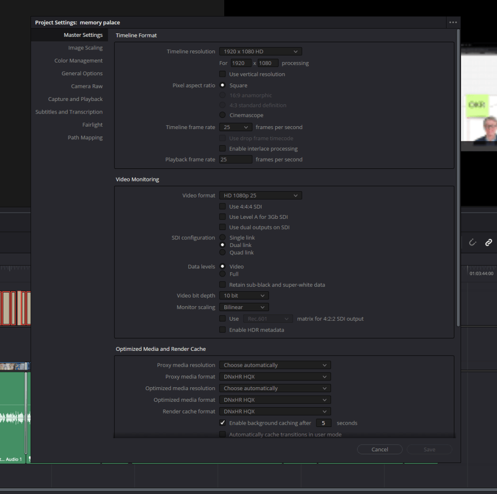This screenshot has width=497, height=494.
Task: Toggle Automatically cache transitions in user mode
Action: click(x=222, y=434)
